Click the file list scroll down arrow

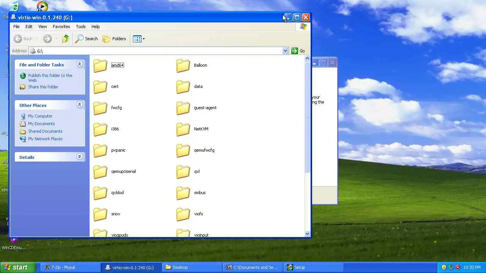308,234
